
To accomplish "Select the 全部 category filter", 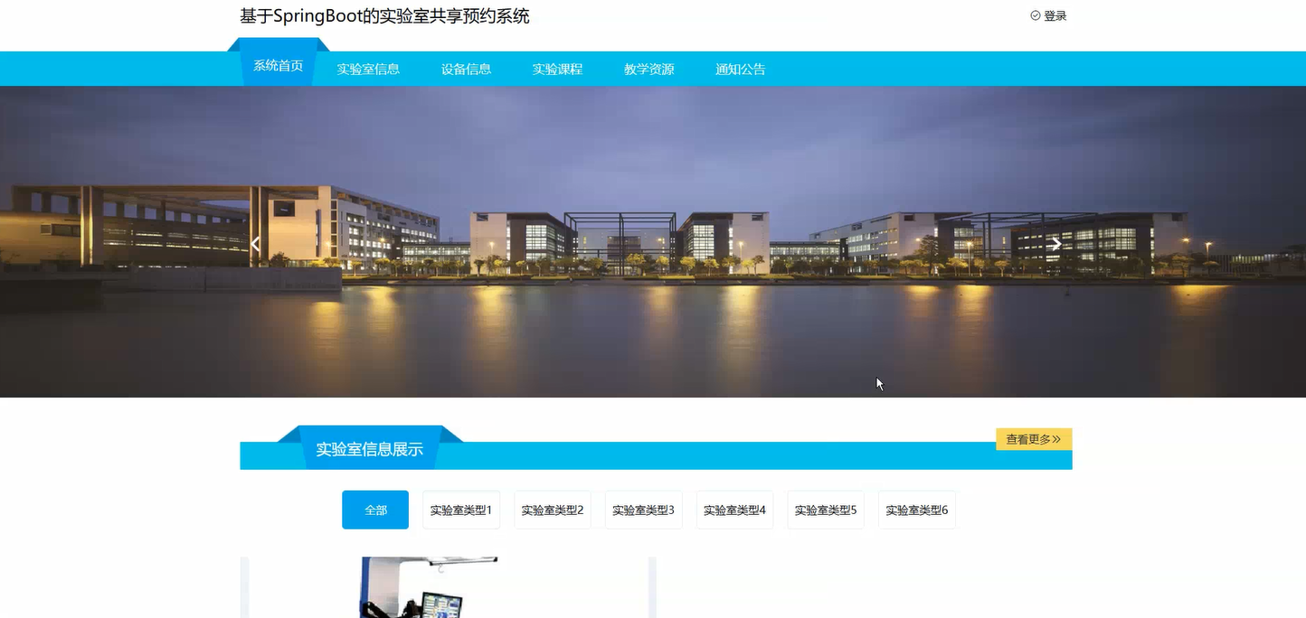I will (374, 510).
